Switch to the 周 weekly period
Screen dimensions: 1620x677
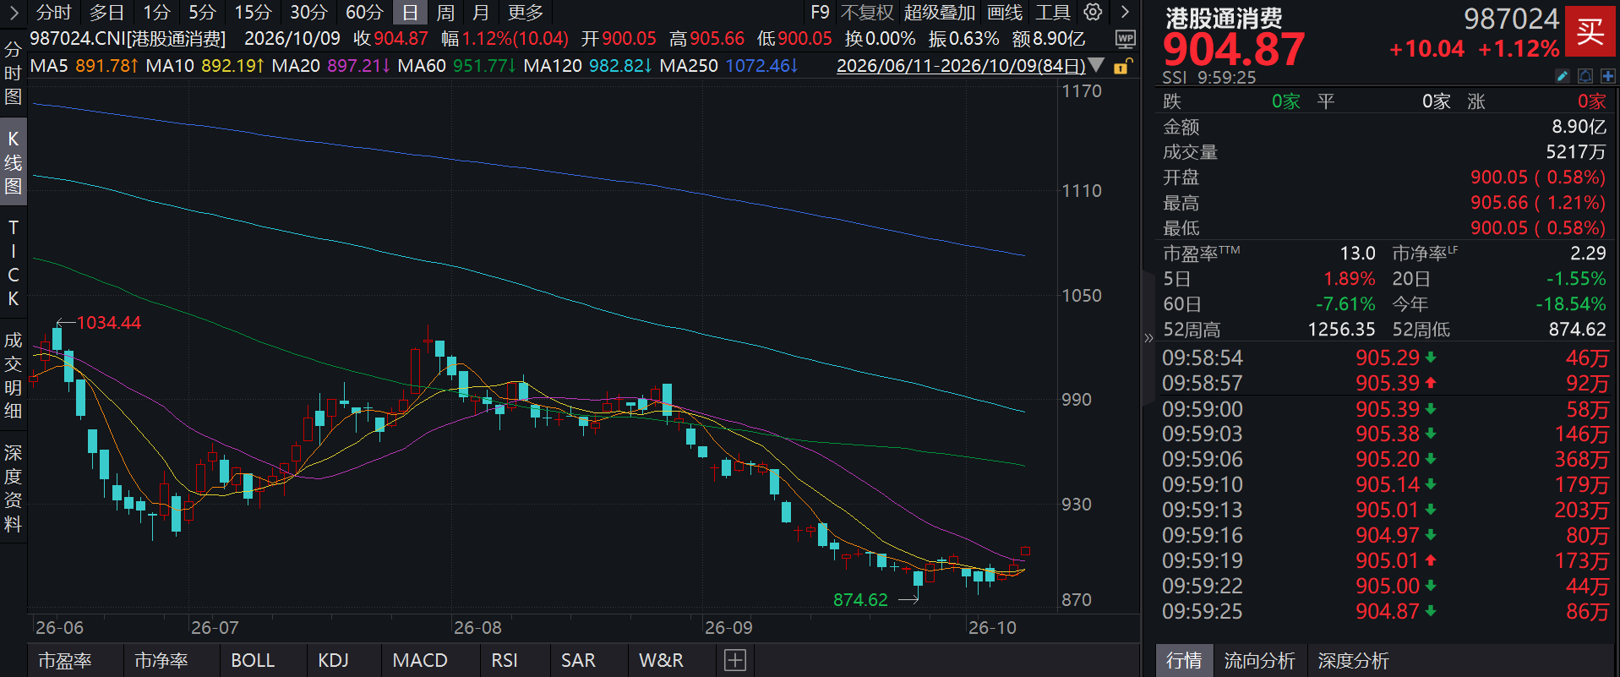coord(445,13)
